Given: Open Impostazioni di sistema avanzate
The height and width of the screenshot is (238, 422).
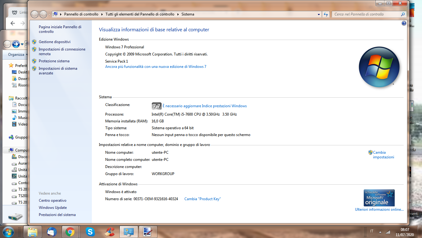Looking at the screenshot, I should [x=58, y=71].
